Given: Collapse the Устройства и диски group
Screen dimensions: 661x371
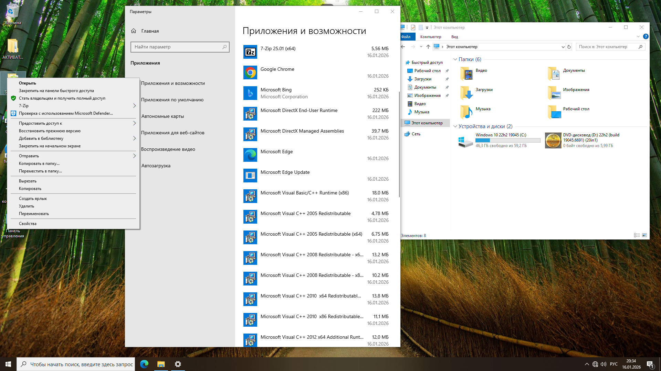Looking at the screenshot, I should [455, 126].
